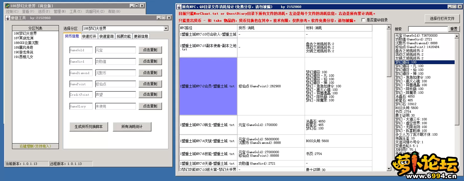Click the table scrollbar down arrow

[x=389, y=169]
